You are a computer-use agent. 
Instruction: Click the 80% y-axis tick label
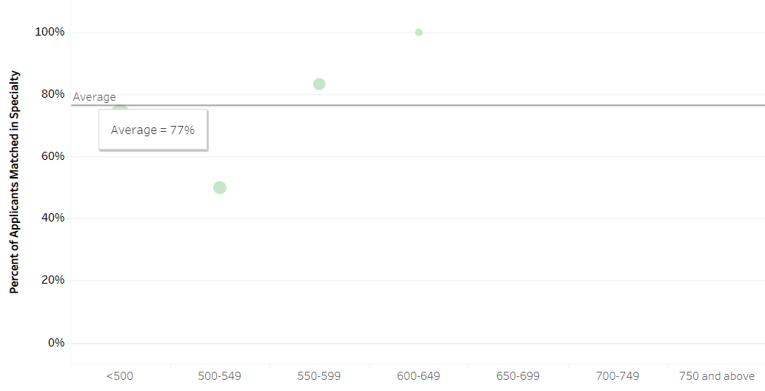(53, 94)
